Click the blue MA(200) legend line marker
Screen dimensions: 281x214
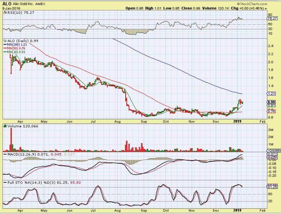(x=5, y=45)
